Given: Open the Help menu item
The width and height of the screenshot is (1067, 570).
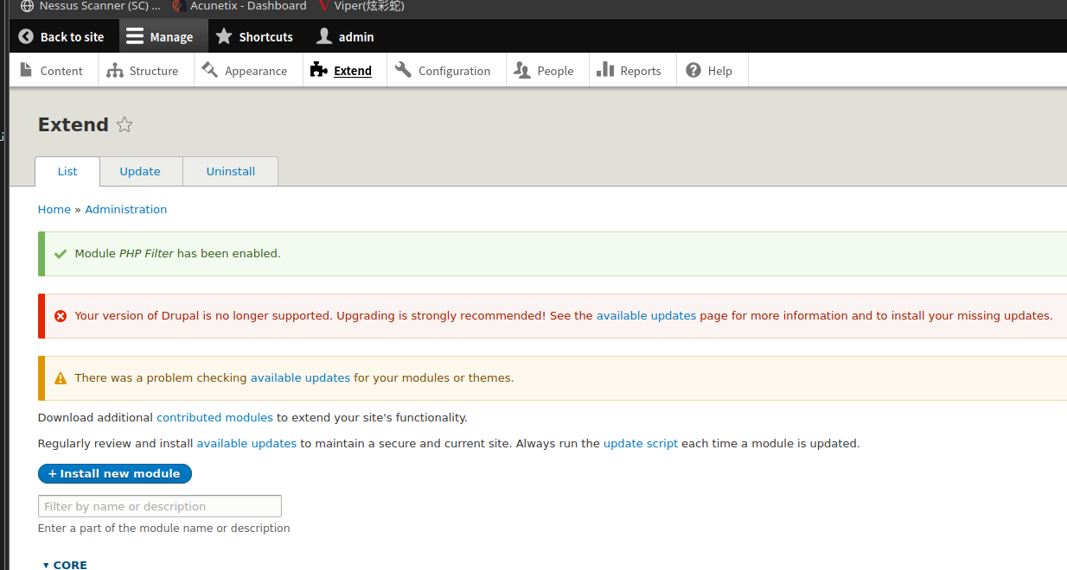Looking at the screenshot, I should coord(720,71).
